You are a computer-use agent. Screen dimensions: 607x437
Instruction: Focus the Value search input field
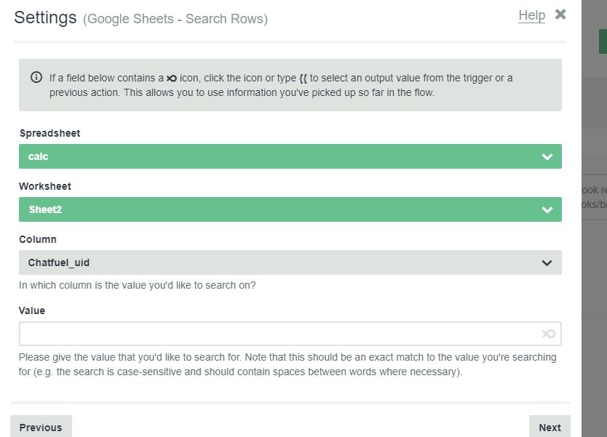[277, 334]
